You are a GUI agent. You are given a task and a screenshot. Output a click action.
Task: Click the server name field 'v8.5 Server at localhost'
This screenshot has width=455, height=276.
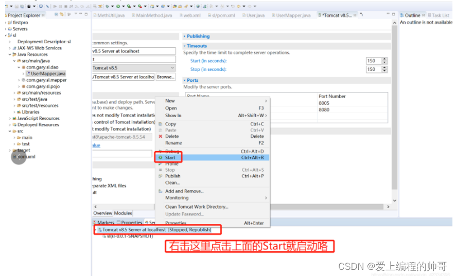134,51
